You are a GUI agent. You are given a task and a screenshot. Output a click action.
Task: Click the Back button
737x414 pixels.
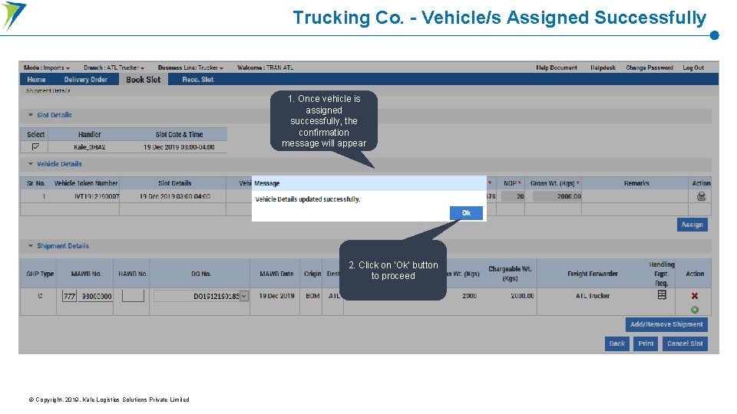616,343
